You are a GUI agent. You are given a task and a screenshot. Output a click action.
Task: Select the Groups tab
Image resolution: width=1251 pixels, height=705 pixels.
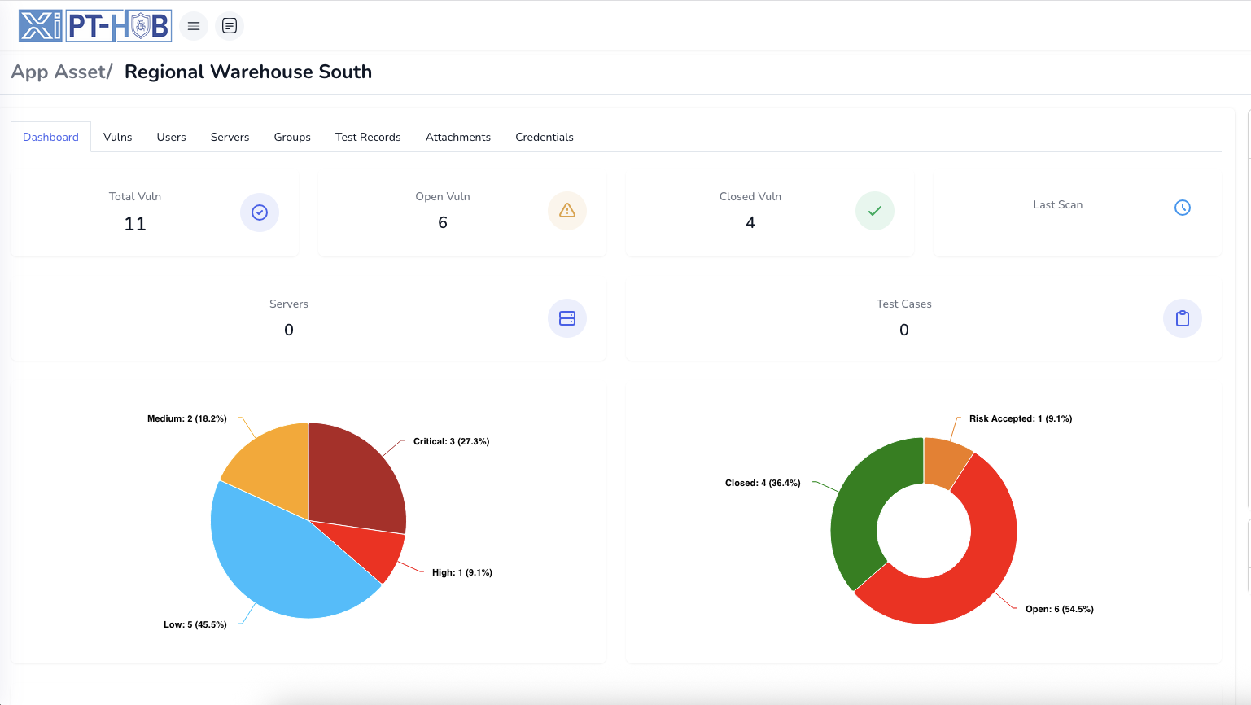[292, 137]
